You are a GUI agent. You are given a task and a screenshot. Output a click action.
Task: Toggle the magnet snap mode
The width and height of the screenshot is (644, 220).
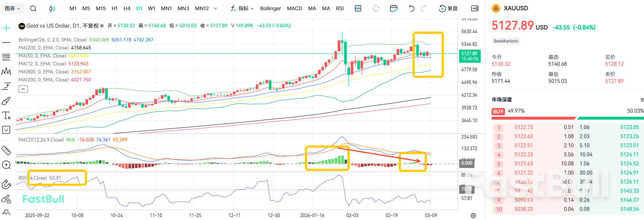coord(6,184)
